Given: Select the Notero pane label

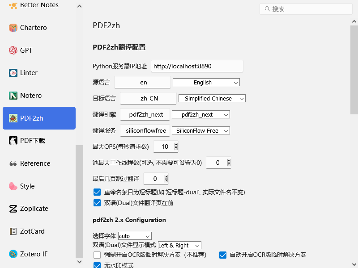Looking at the screenshot, I should pos(31,95).
